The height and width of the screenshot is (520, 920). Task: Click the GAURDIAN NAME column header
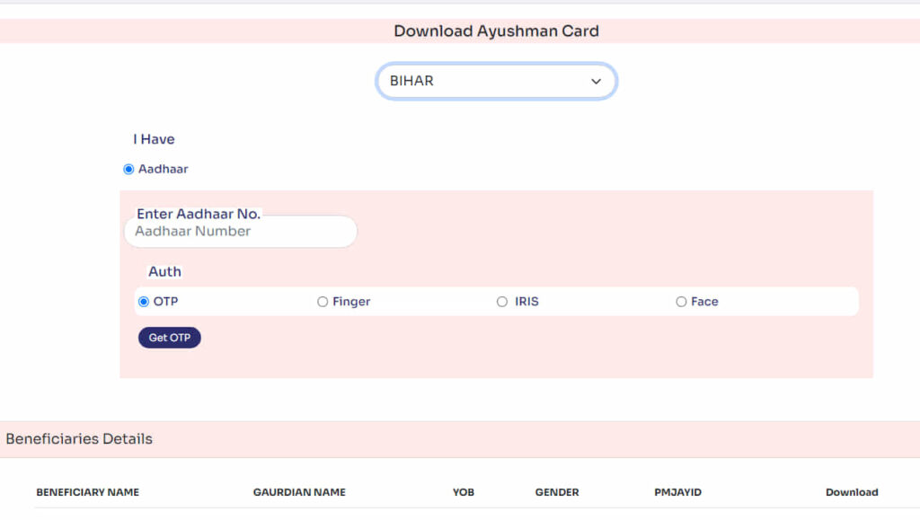point(299,492)
